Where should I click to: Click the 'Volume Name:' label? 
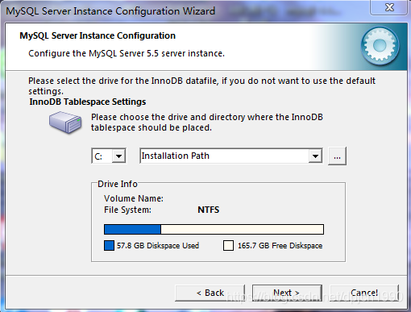point(134,198)
